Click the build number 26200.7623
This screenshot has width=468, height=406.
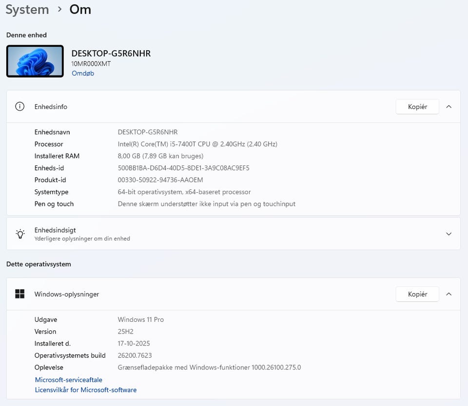pos(135,355)
